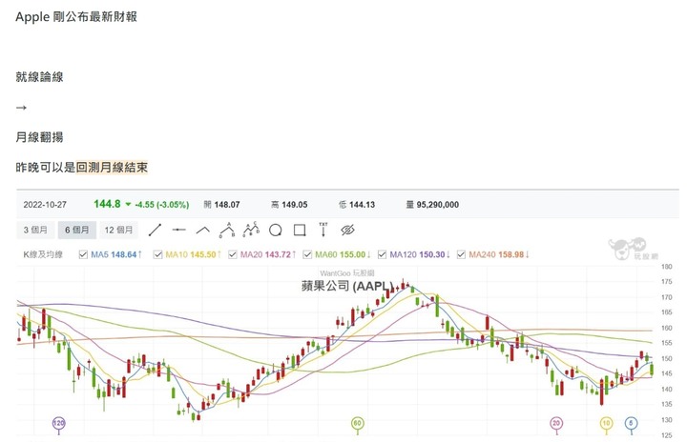Screen dimensions: 687x442
Task: Click the high price 149.05
Action: [295, 205]
